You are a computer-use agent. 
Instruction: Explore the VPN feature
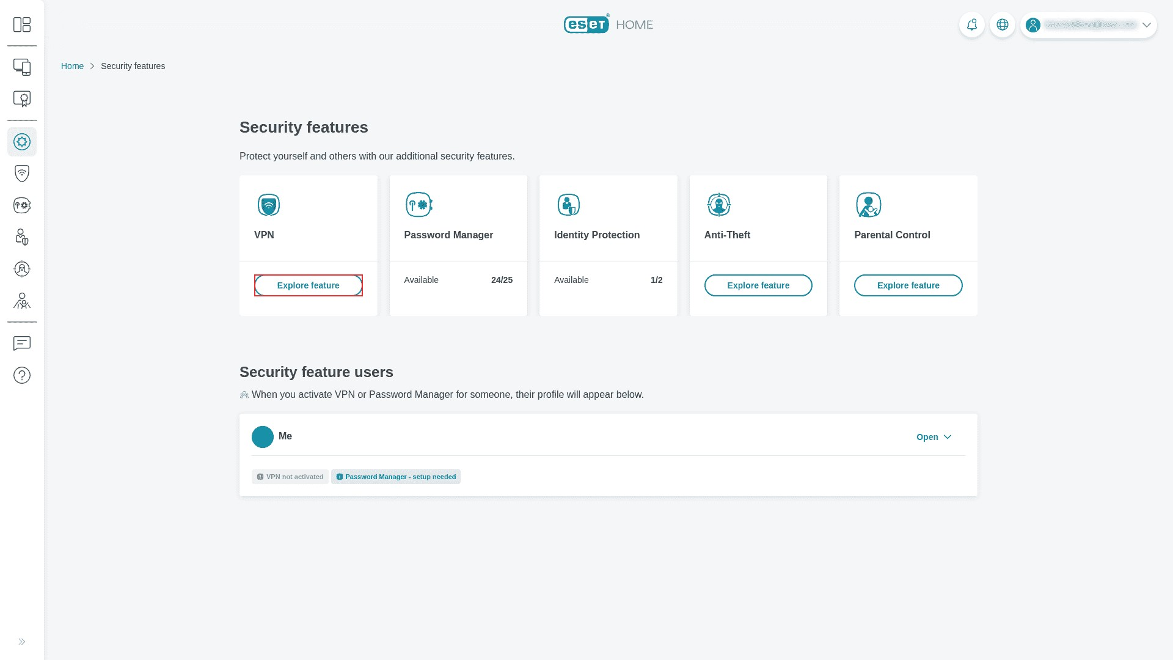point(309,285)
